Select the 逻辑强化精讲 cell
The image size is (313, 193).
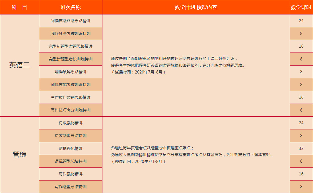pos(71,148)
